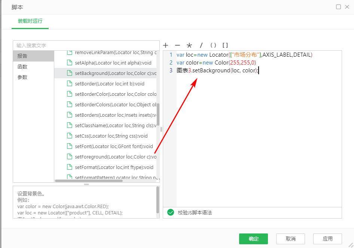Insert the multiply asterisk operator
Viewport: 354px width, 248px height.
[189, 45]
